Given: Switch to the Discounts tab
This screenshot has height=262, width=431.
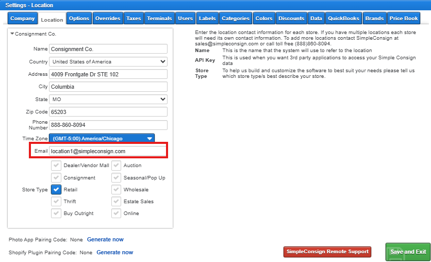Looking at the screenshot, I should tap(291, 19).
